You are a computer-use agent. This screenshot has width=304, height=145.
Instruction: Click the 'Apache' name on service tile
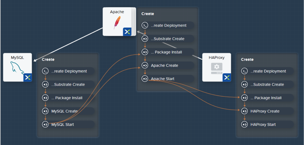pos(117,12)
